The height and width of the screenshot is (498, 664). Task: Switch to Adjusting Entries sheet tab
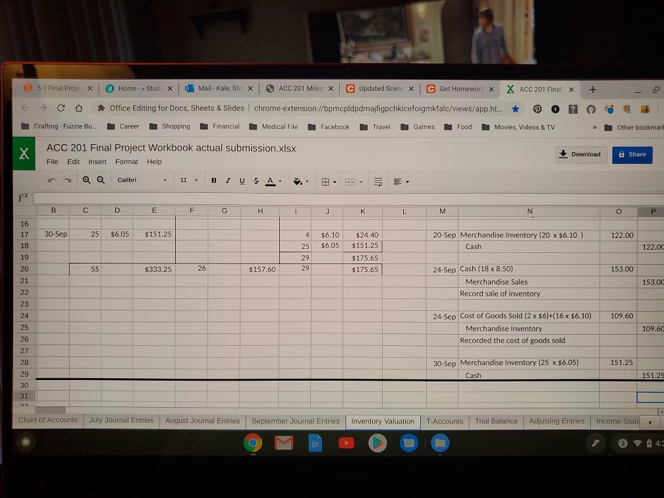[557, 422]
